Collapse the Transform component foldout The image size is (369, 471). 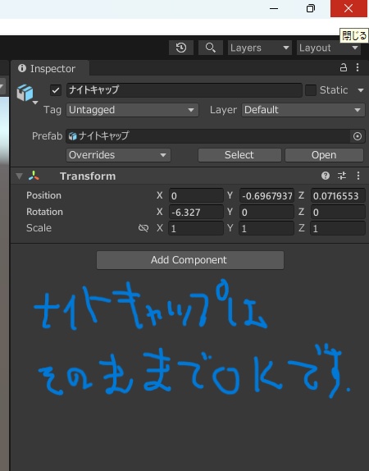[x=19, y=176]
